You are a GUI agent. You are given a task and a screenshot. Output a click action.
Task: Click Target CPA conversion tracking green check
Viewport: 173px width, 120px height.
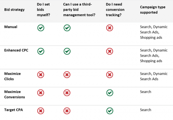pos(110,111)
